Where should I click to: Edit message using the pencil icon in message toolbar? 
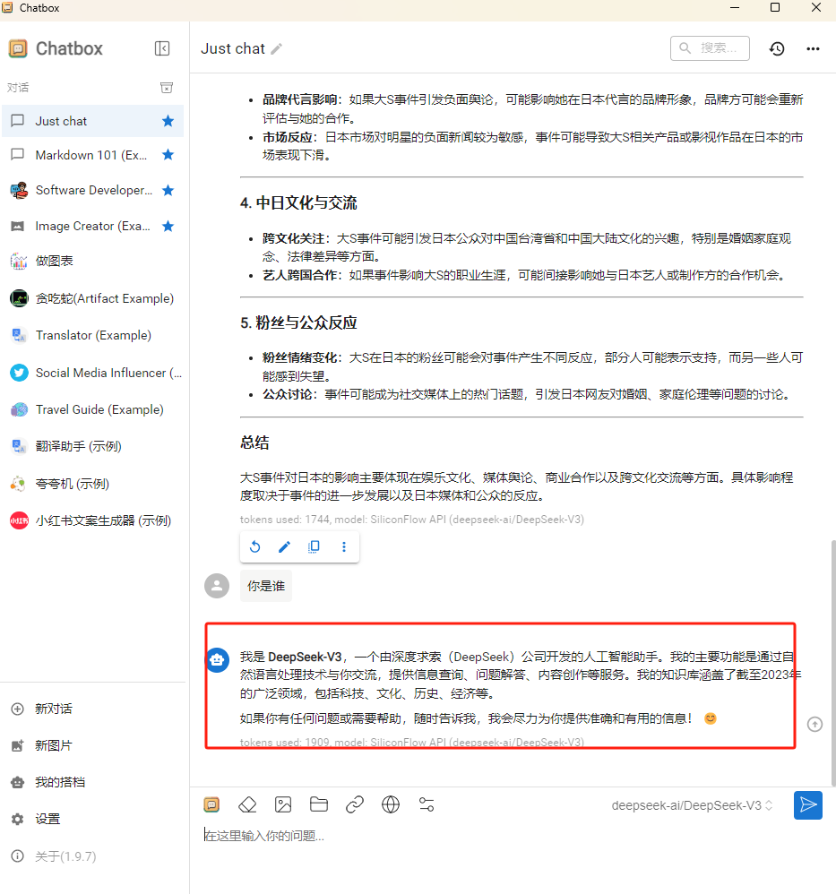[284, 546]
